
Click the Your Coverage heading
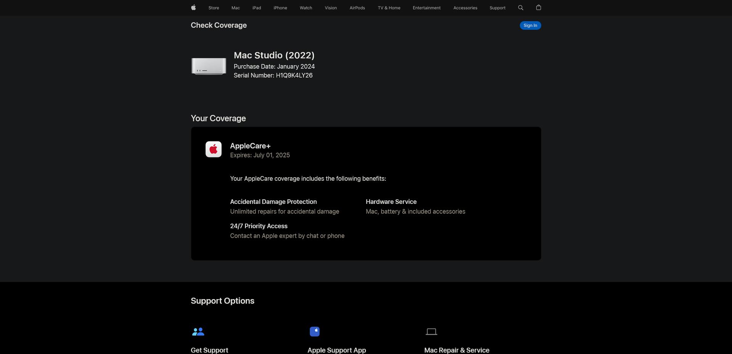point(218,119)
